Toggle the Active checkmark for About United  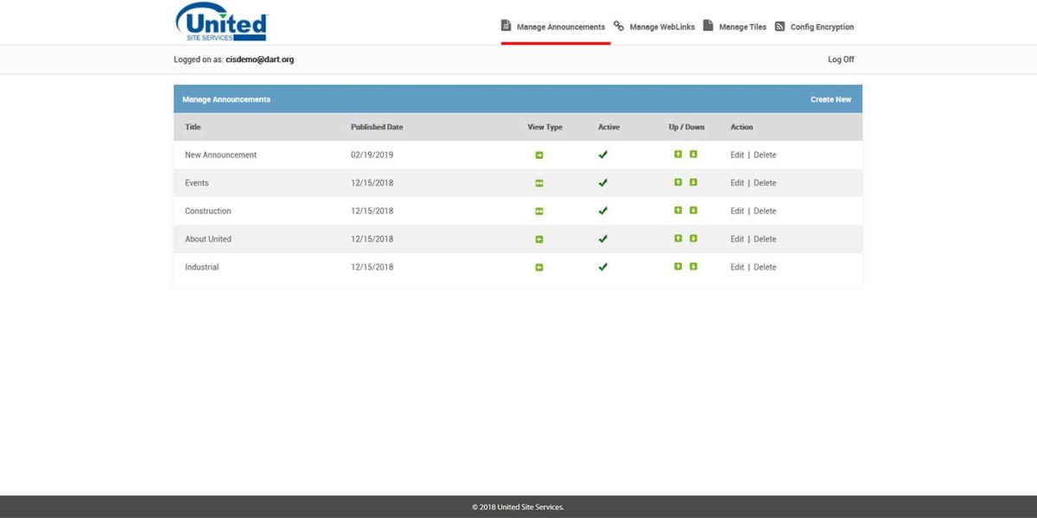(602, 238)
